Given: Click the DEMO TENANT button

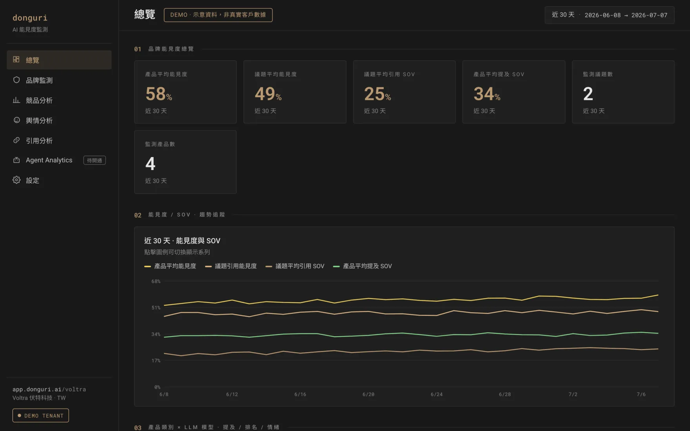Looking at the screenshot, I should click(41, 415).
